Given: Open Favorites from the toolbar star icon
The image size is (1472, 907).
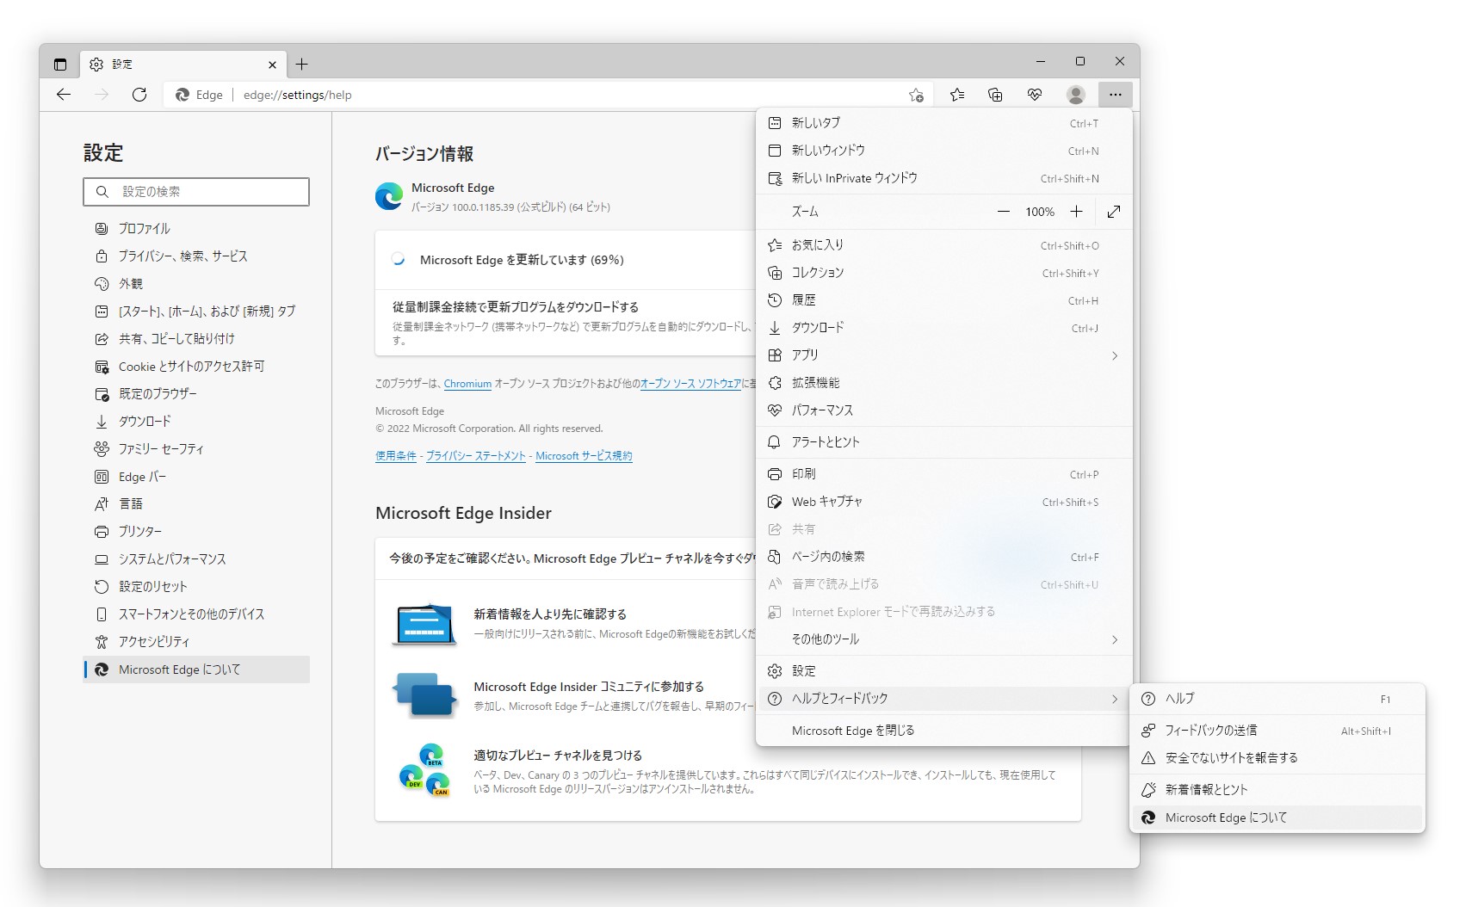Looking at the screenshot, I should click(956, 95).
